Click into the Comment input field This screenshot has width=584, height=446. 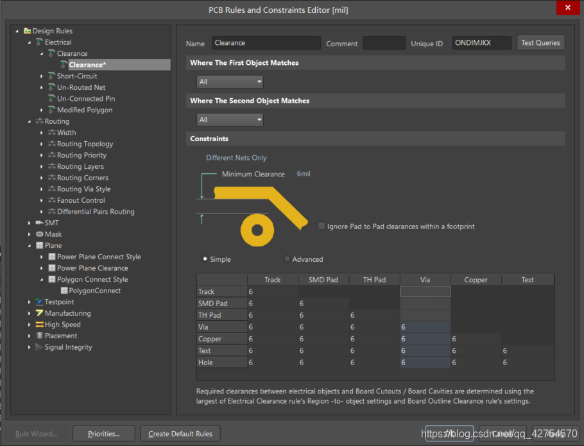coord(384,43)
